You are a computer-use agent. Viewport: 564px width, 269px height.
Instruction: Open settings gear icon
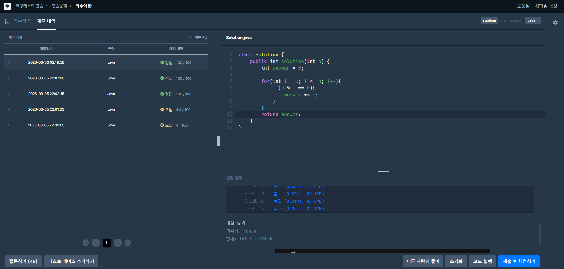(x=555, y=22)
